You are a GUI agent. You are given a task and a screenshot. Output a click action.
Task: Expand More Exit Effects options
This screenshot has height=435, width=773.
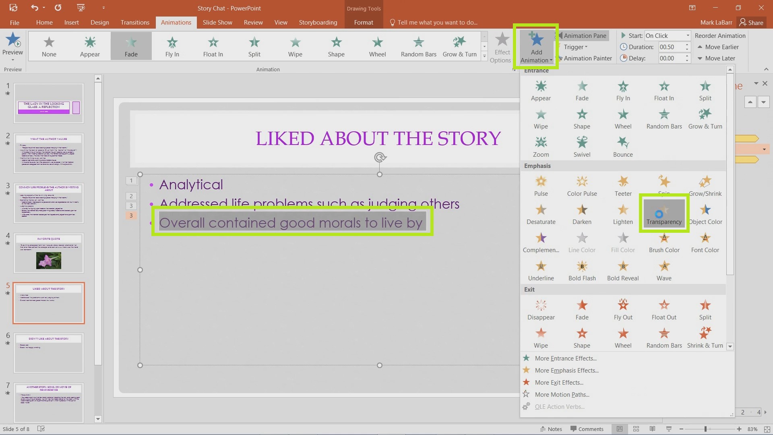[559, 382]
